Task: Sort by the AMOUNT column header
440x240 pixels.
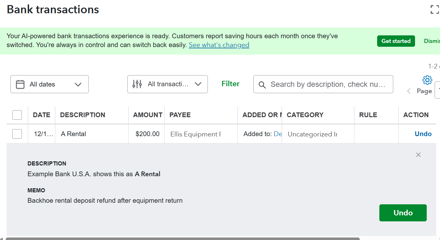Action: 148,115
